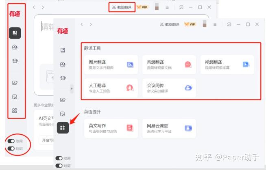Open 图片翻译 card
Viewport: 266px width, 170px height.
pyautogui.click(x=111, y=65)
